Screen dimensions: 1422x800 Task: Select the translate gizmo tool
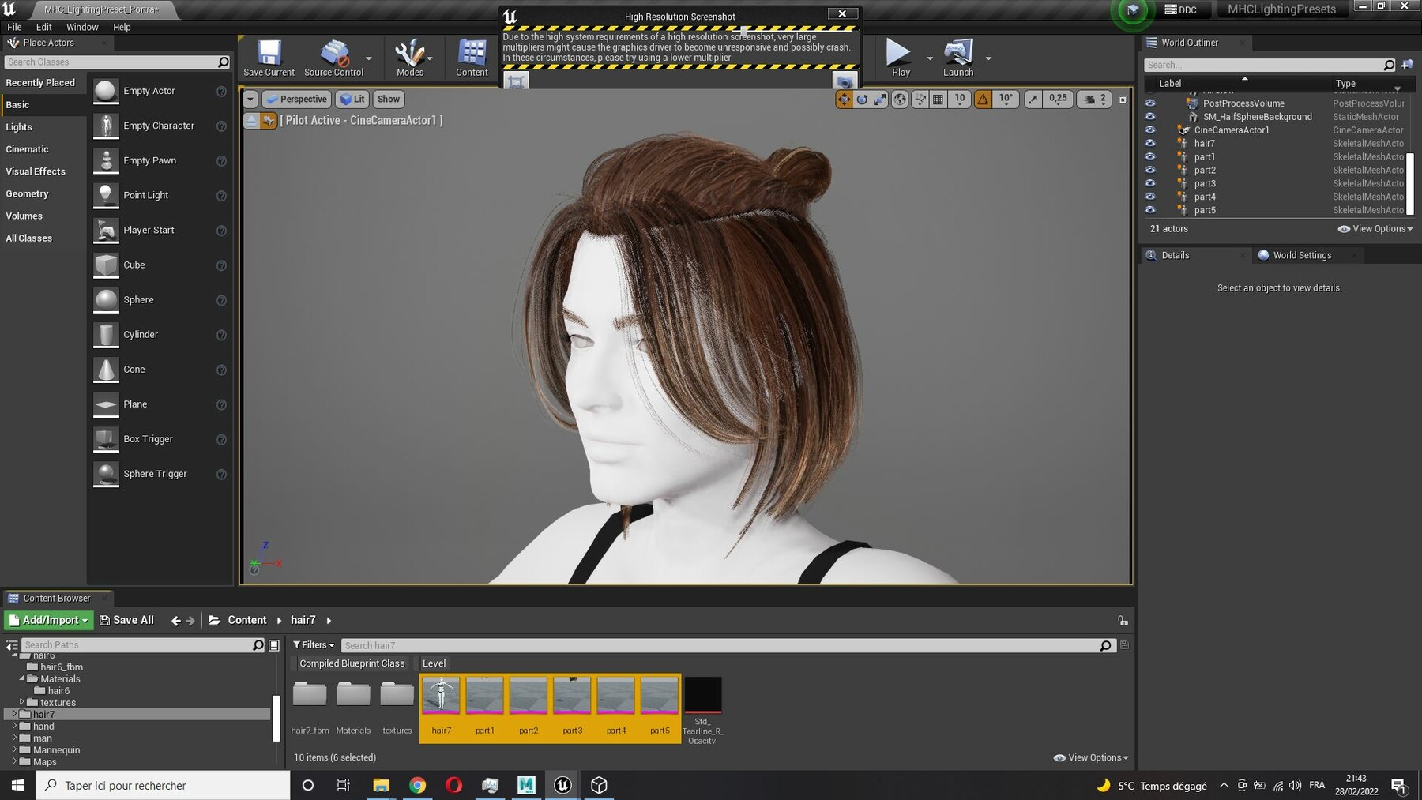[x=844, y=99]
